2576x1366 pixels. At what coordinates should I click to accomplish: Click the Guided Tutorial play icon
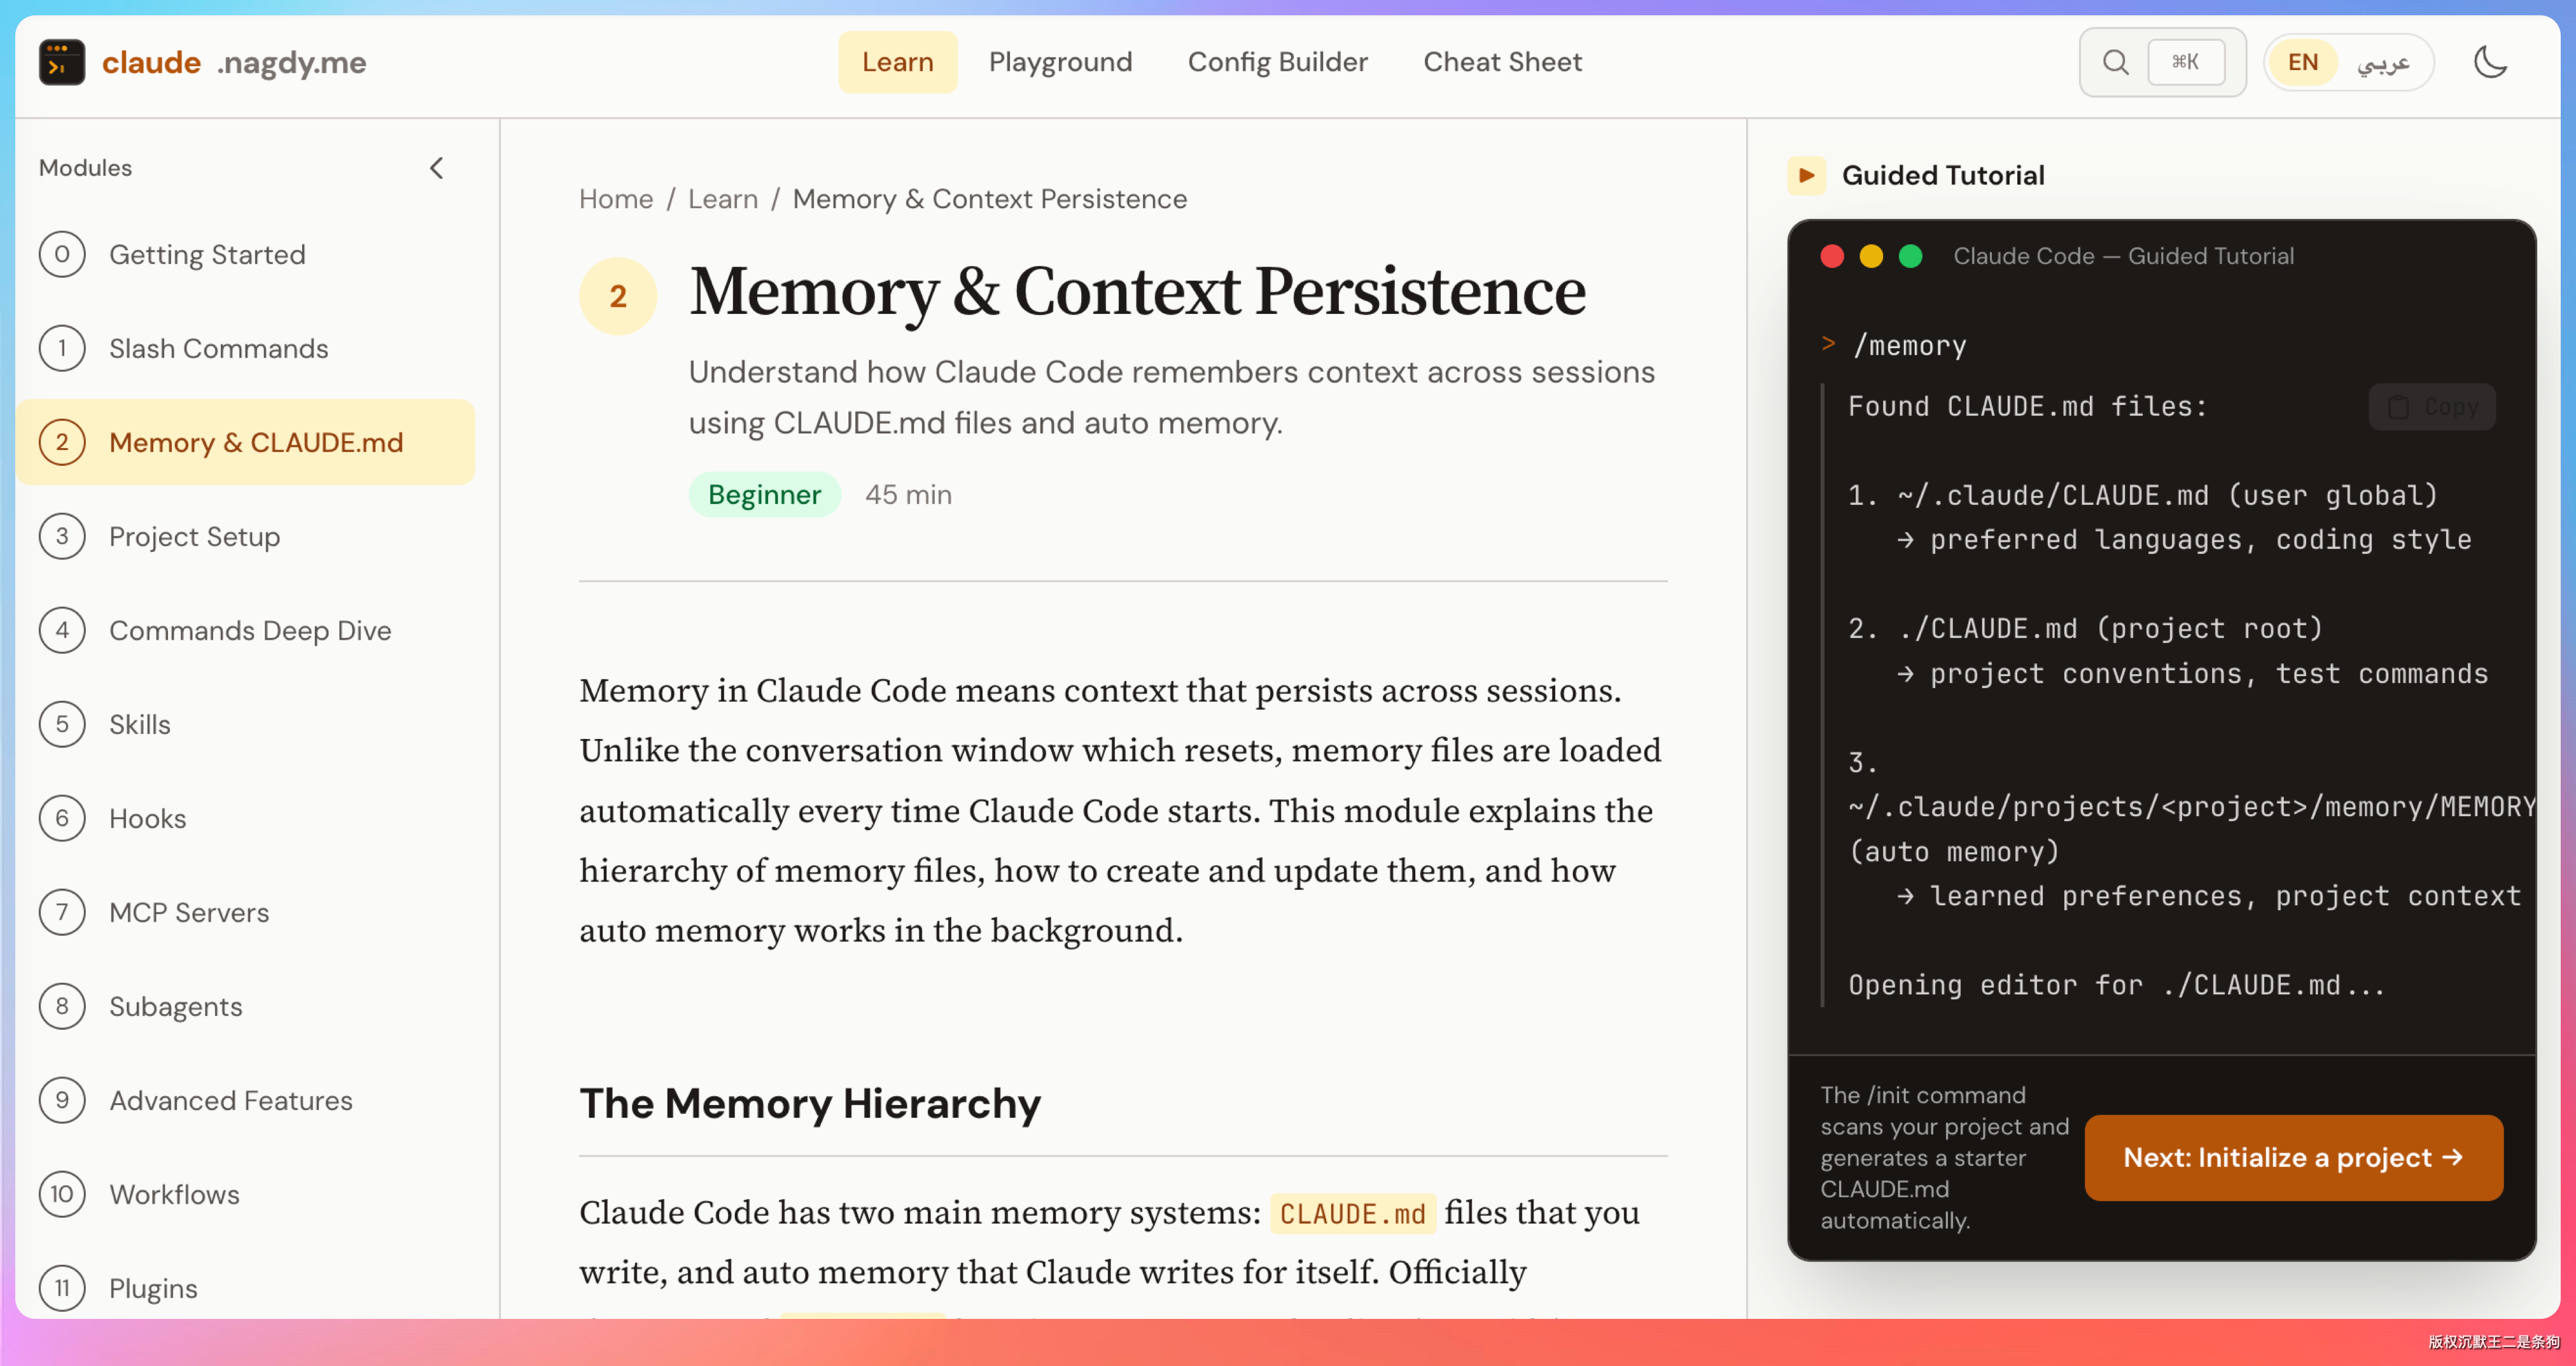click(1806, 176)
